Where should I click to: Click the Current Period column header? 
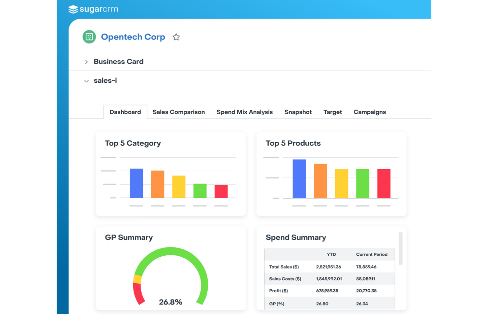click(x=372, y=255)
